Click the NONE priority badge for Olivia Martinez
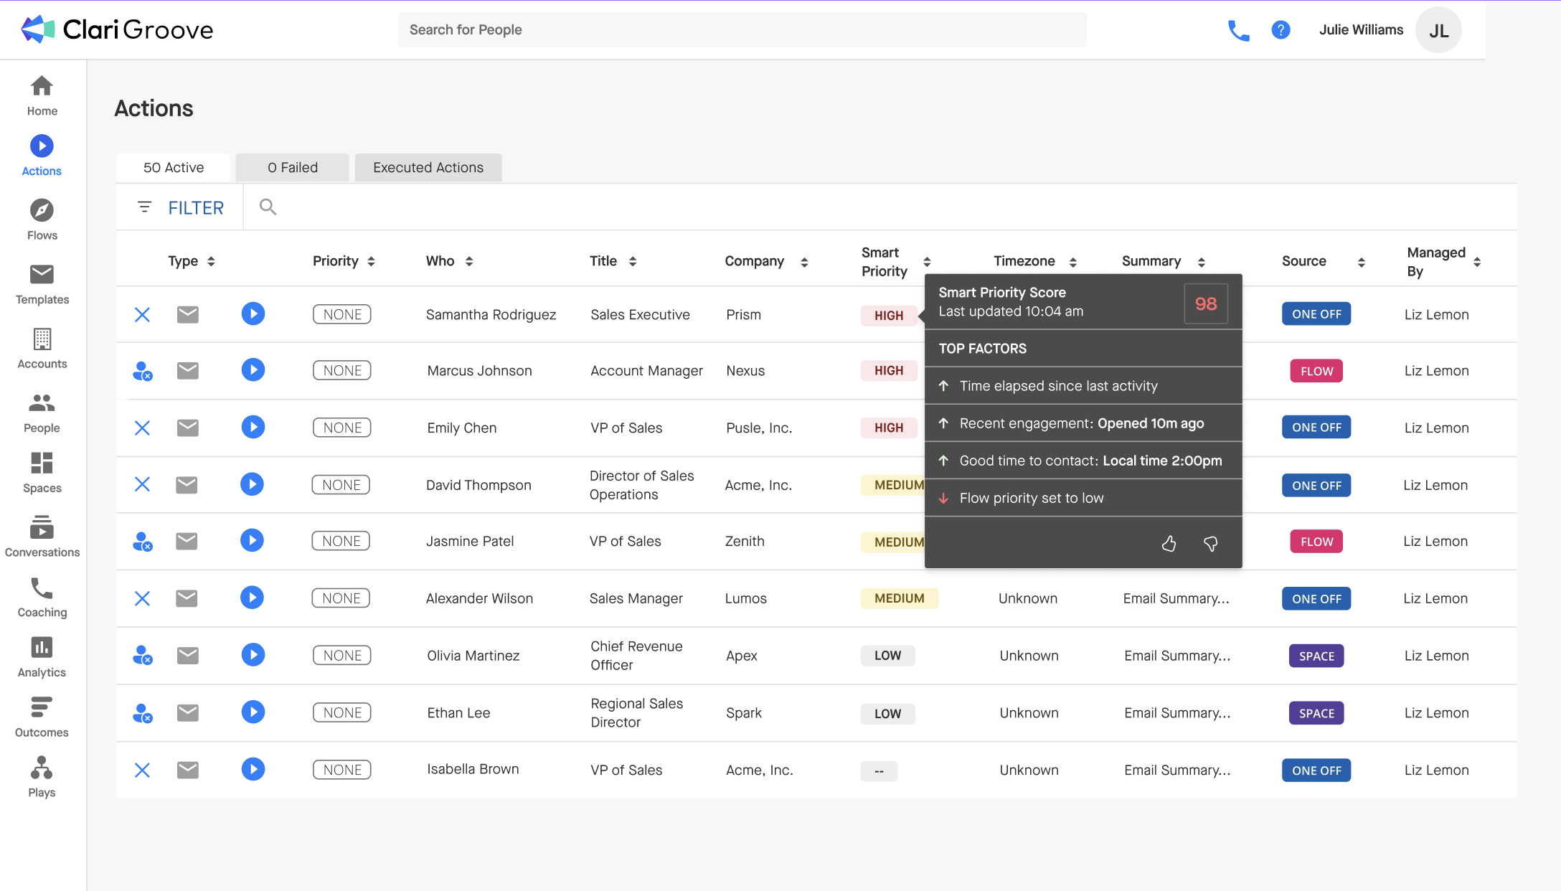Viewport: 1561px width, 891px height. 341,655
